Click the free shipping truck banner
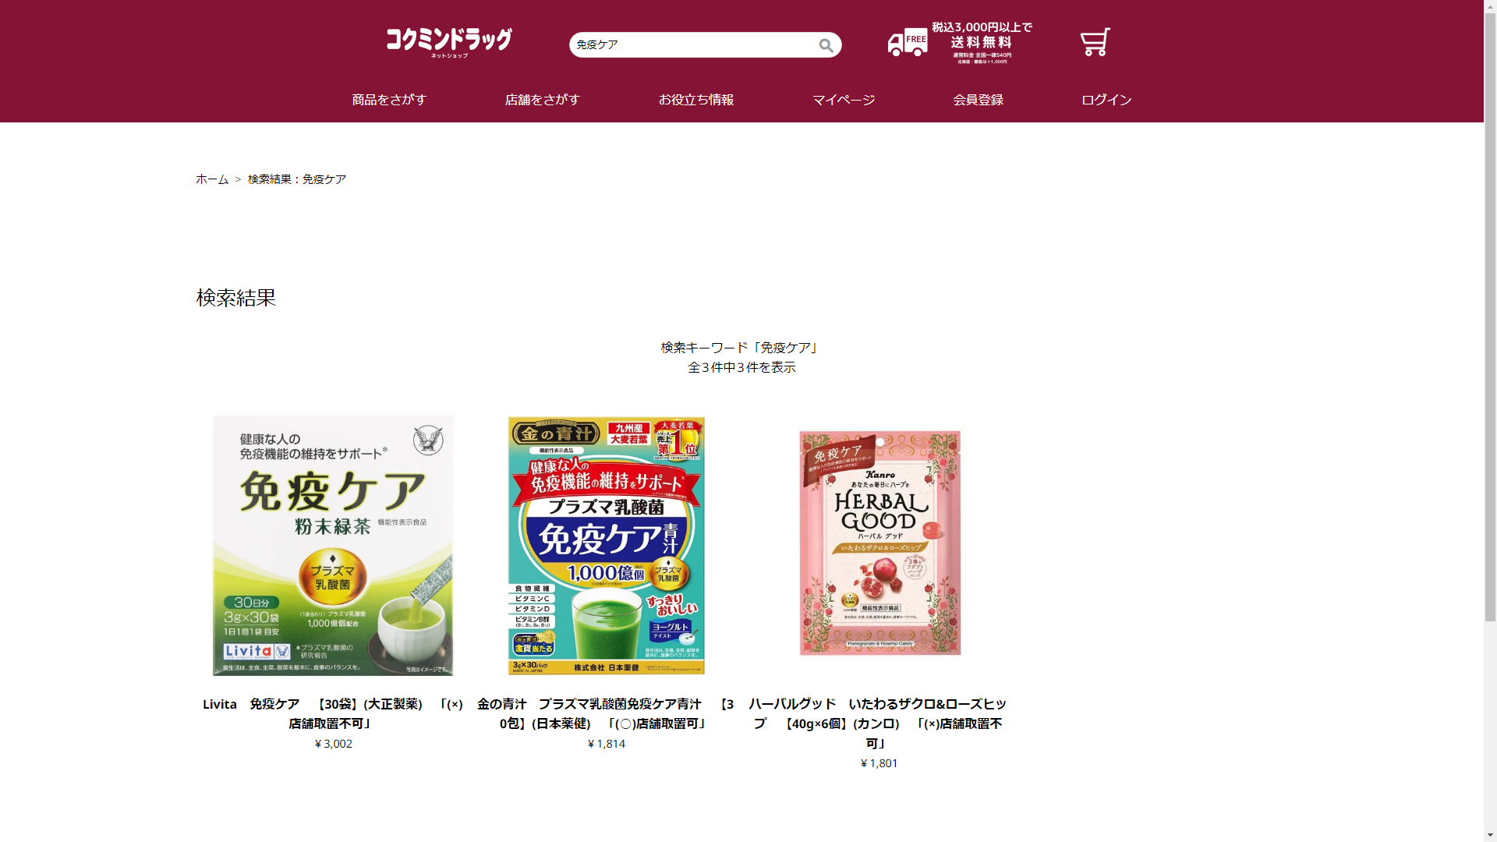Screen dimensions: 1497x842 click(960, 43)
